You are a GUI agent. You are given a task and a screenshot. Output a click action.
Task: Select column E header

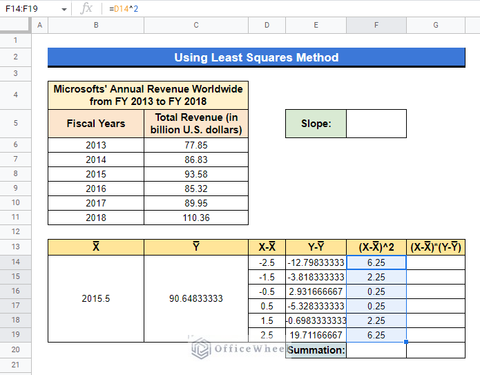pos(316,25)
